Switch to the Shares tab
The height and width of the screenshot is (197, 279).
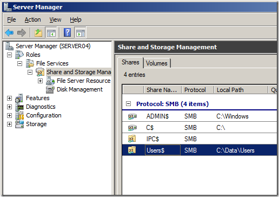coord(130,62)
